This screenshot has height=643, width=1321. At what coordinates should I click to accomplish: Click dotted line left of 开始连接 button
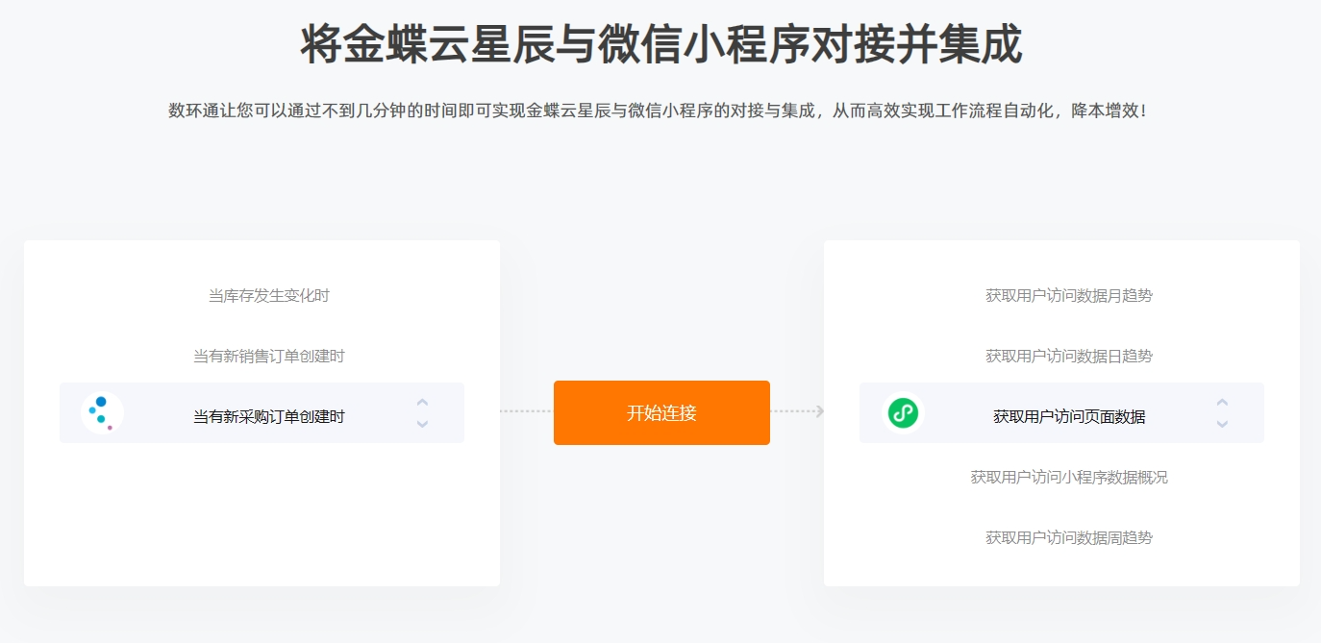(526, 411)
